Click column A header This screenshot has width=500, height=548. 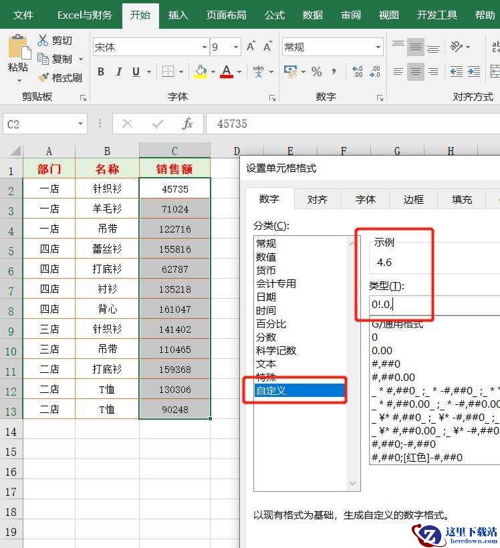coord(49,150)
